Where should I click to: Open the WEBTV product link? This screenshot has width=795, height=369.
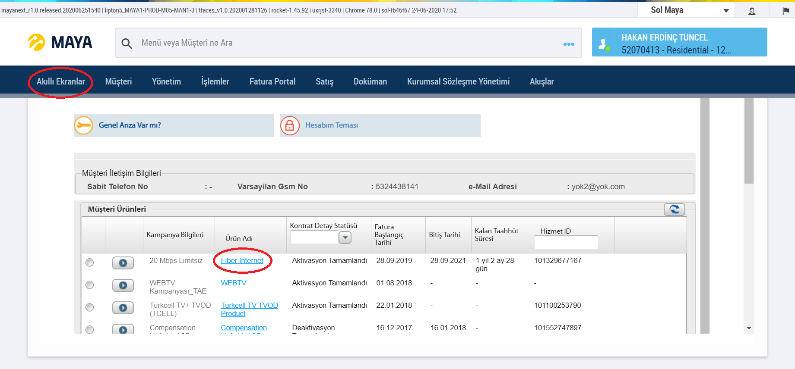[x=234, y=283]
